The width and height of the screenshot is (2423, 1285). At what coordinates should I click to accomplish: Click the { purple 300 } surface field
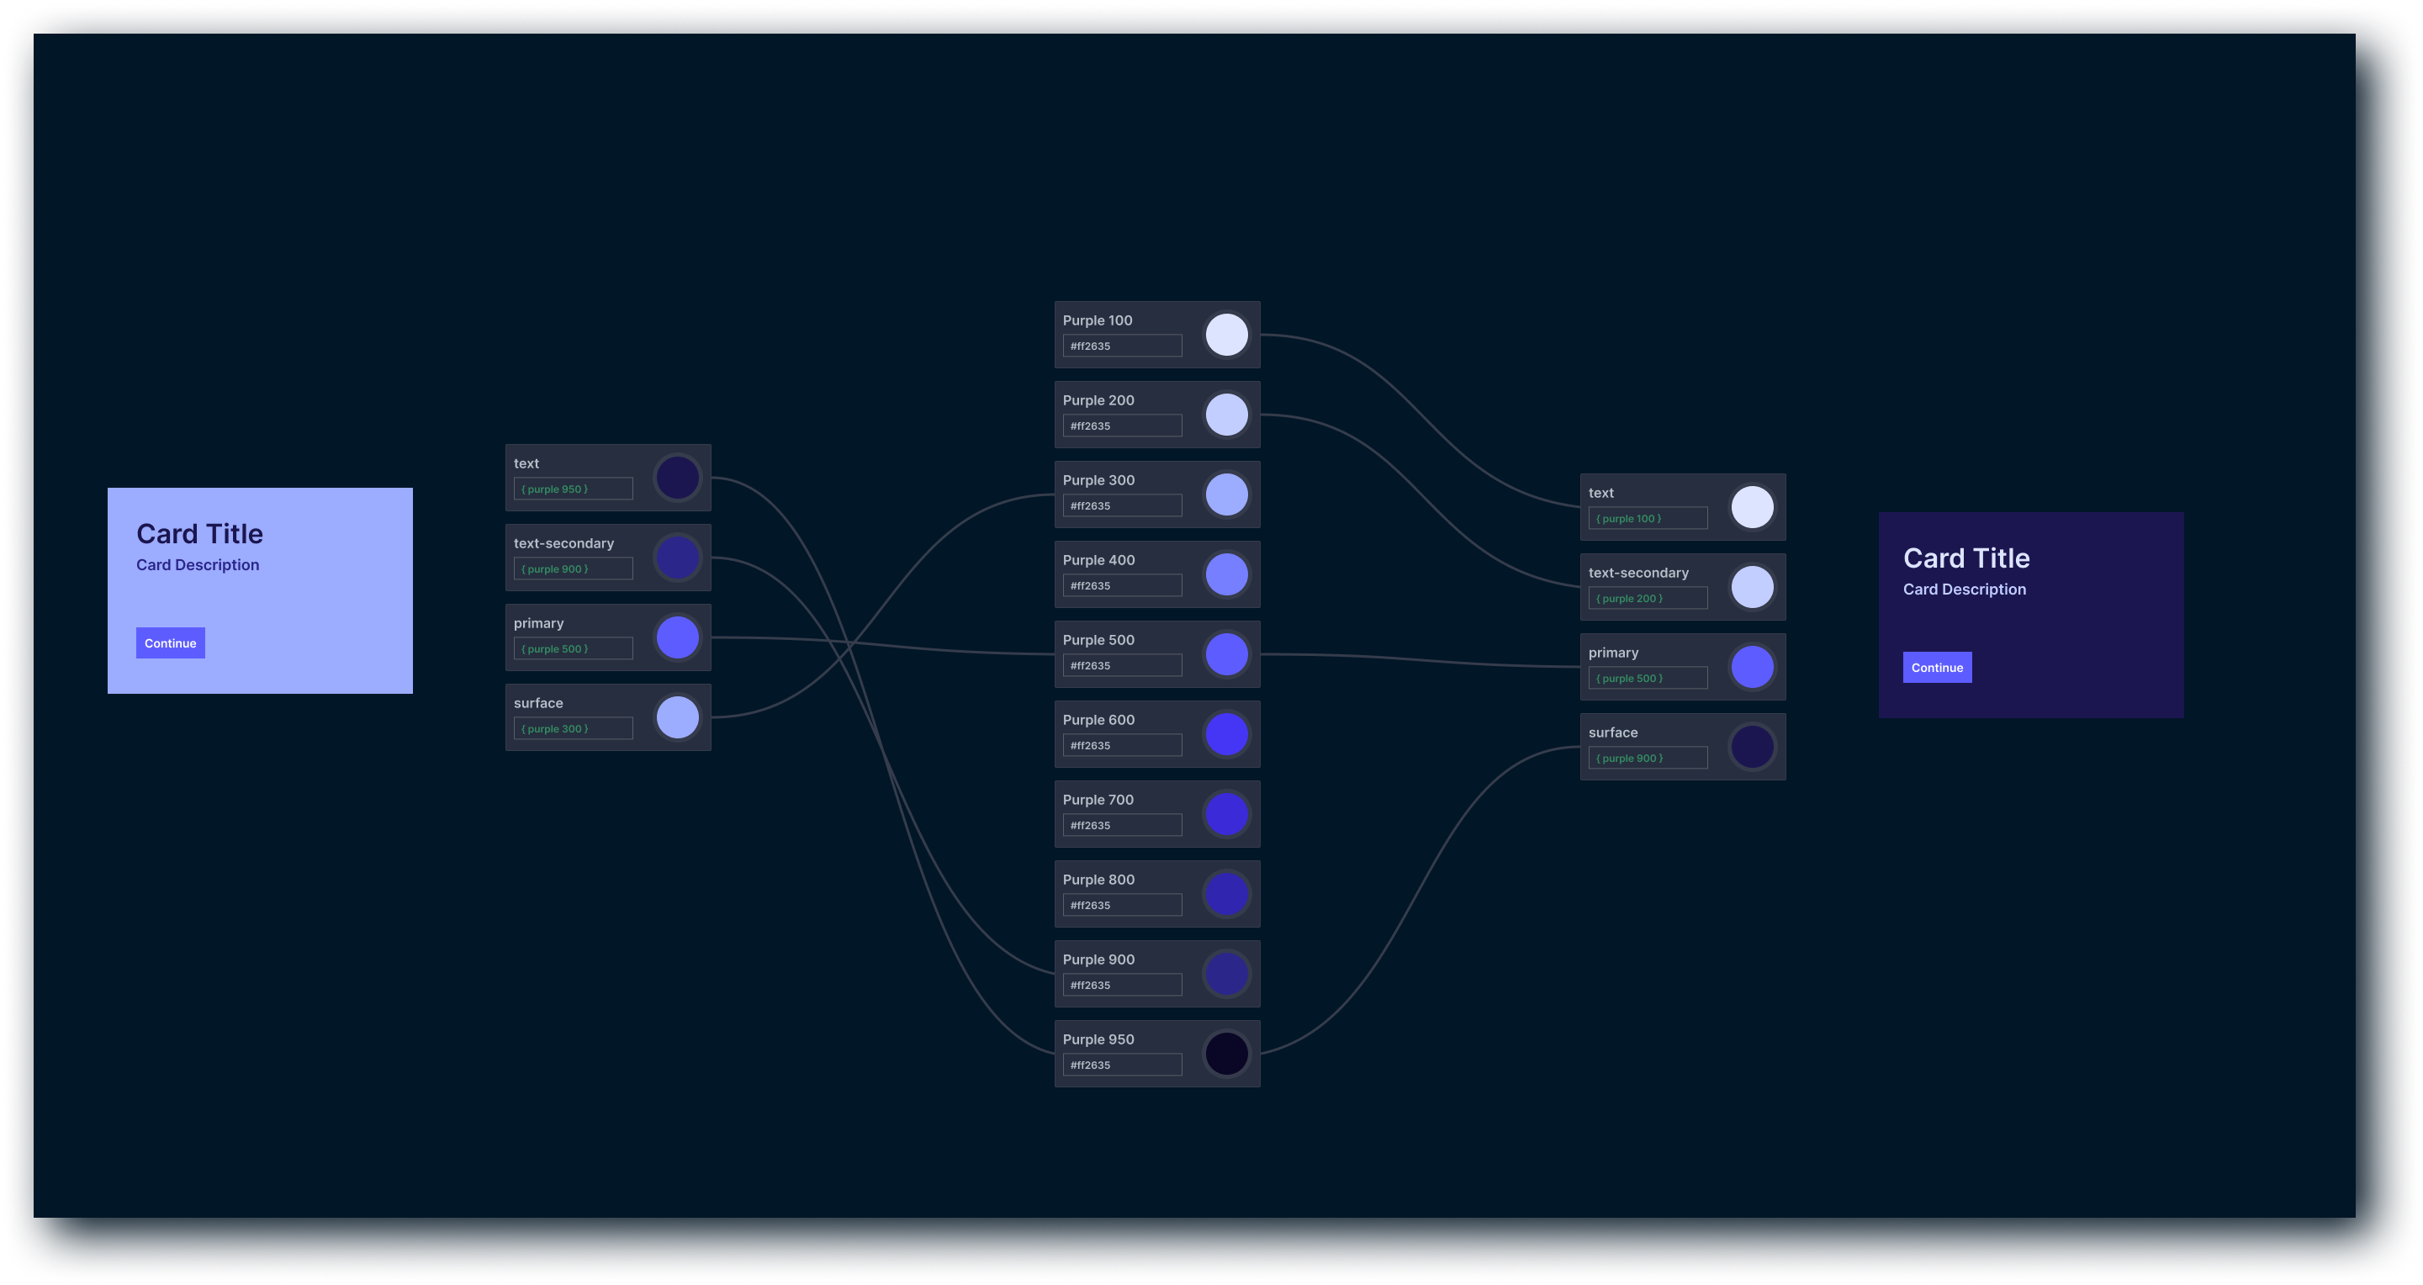pos(573,729)
